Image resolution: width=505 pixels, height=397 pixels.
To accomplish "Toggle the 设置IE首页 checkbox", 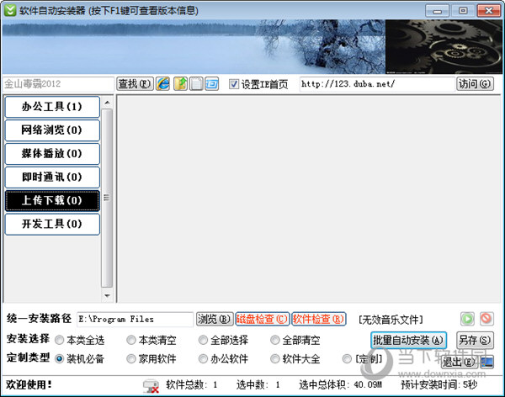I will pos(234,84).
